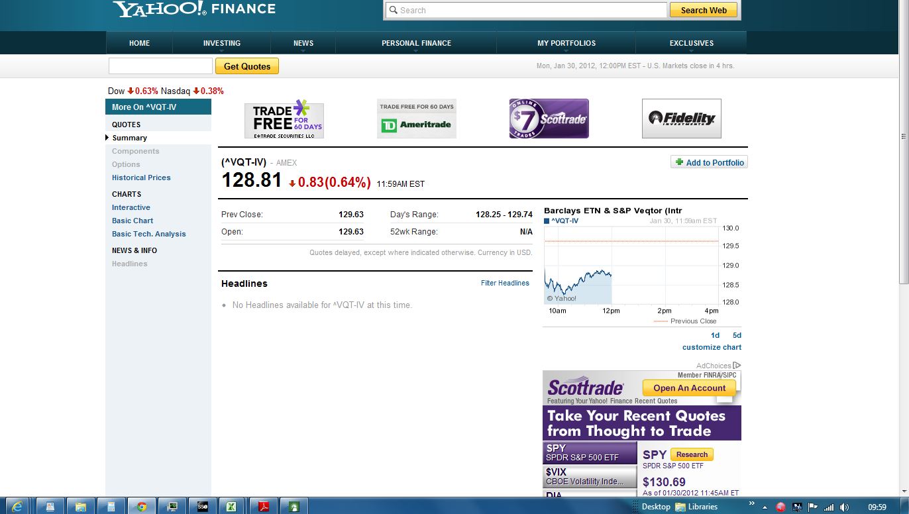This screenshot has height=514, width=909.
Task: Click the taskbar clock showing 09:59
Action: (877, 507)
